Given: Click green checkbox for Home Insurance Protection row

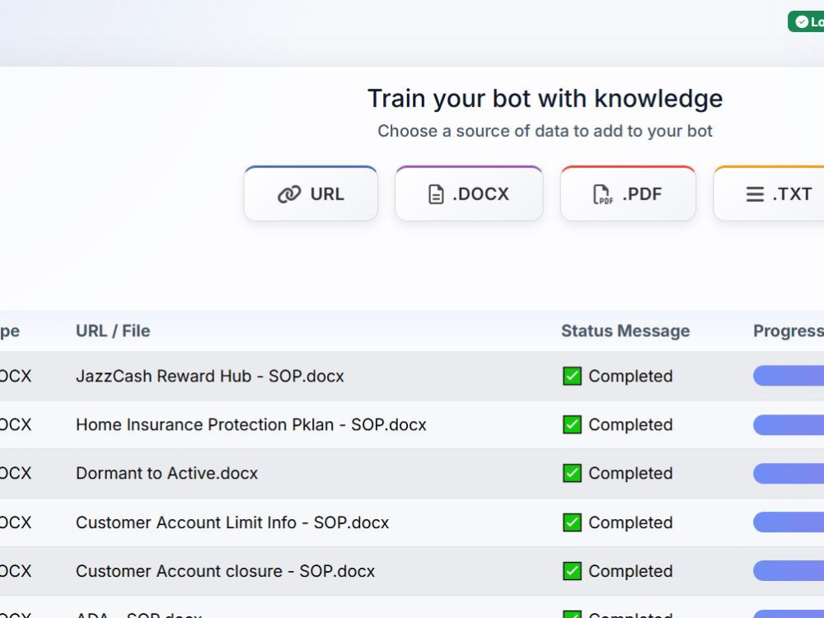Looking at the screenshot, I should [x=572, y=424].
